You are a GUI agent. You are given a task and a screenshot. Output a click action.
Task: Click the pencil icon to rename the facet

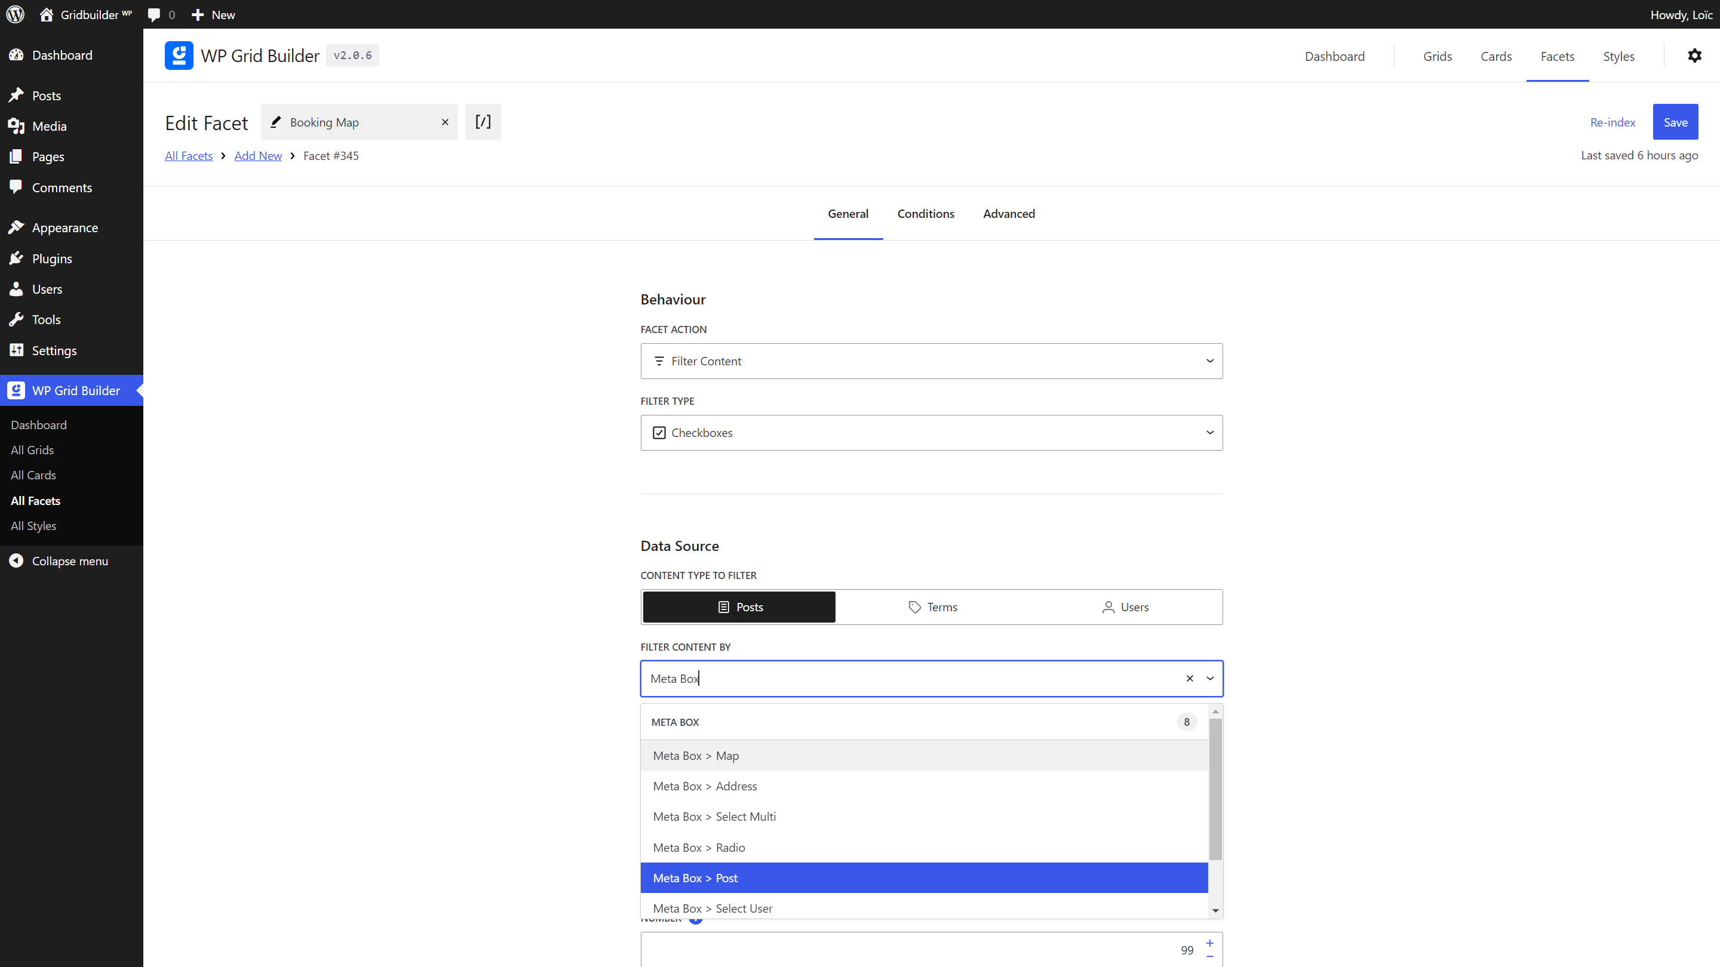point(276,121)
